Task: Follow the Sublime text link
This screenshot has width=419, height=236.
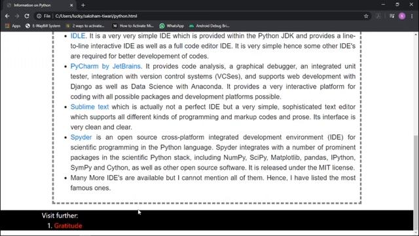Action: click(90, 107)
